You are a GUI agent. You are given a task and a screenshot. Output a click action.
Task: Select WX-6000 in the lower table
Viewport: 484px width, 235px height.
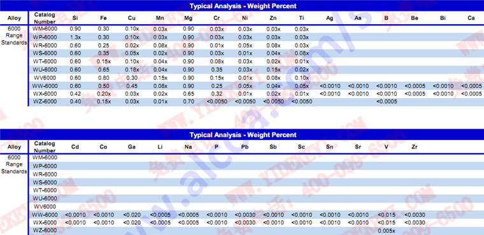(x=45, y=223)
